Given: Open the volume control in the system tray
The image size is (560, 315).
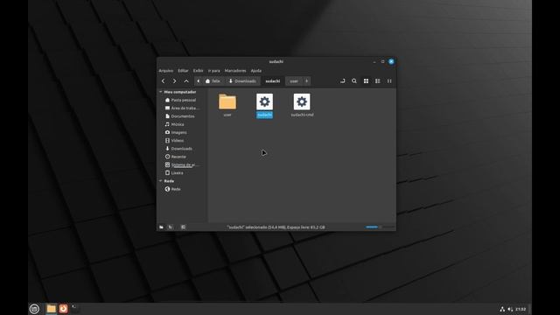Looking at the screenshot, I should click(x=510, y=309).
